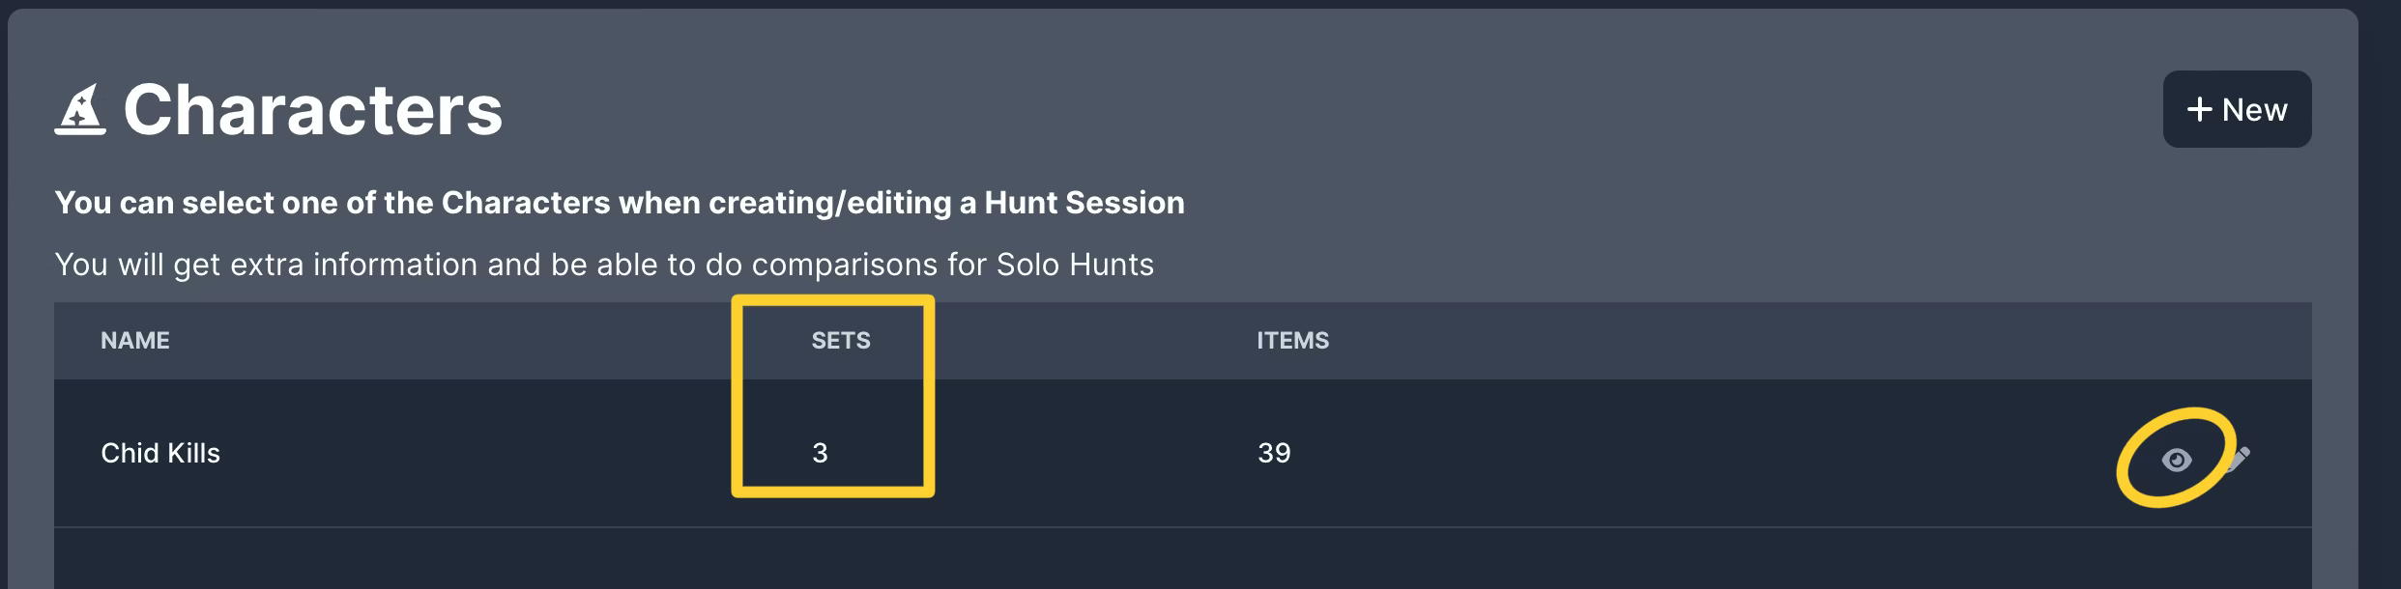The image size is (2401, 589).
Task: Create a New character
Action: tap(2237, 109)
